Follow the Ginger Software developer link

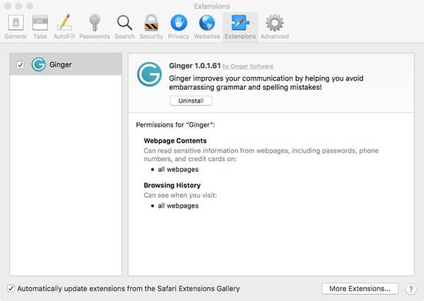pos(248,66)
